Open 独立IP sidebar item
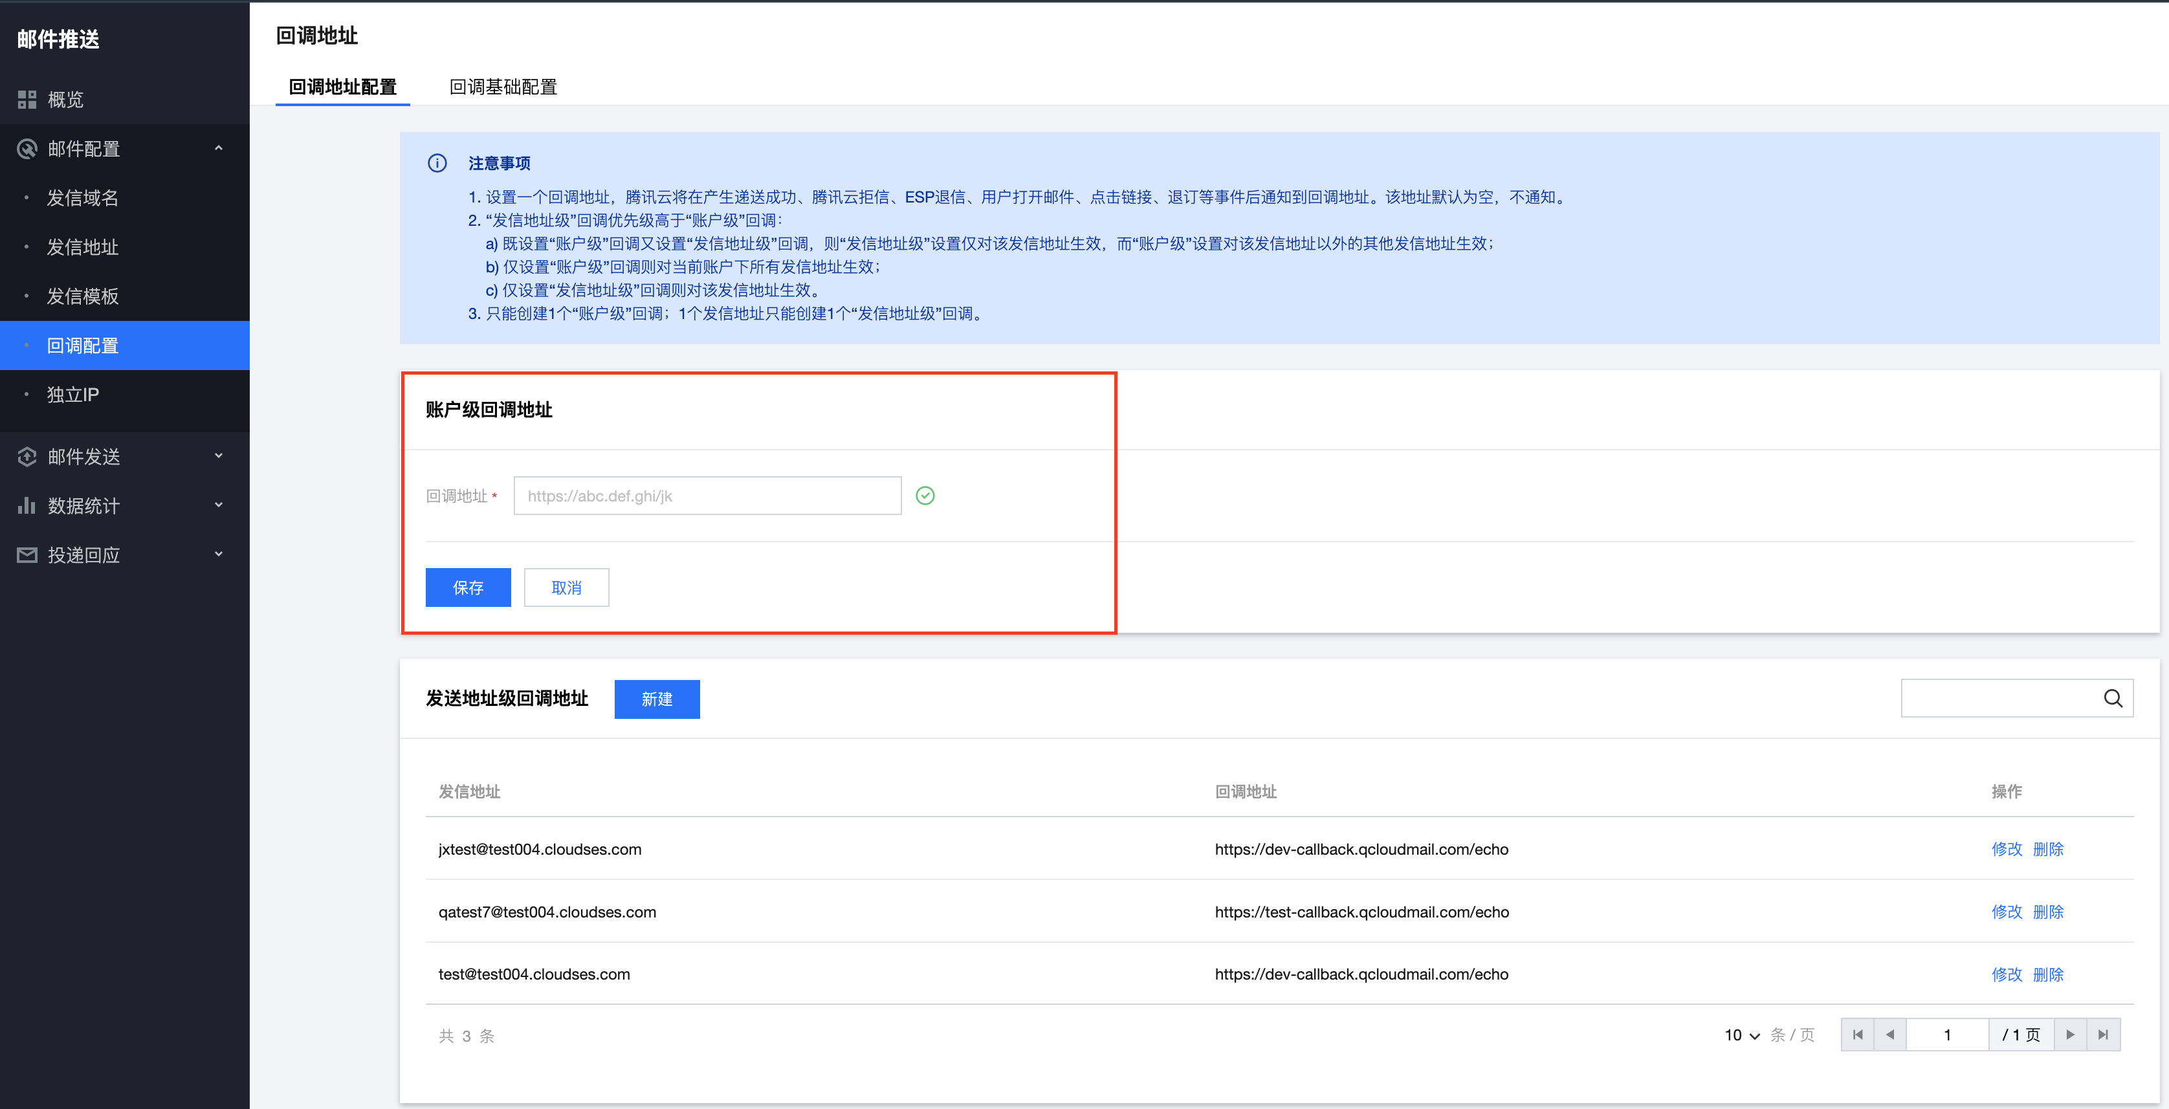Viewport: 2169px width, 1109px height. coord(125,395)
